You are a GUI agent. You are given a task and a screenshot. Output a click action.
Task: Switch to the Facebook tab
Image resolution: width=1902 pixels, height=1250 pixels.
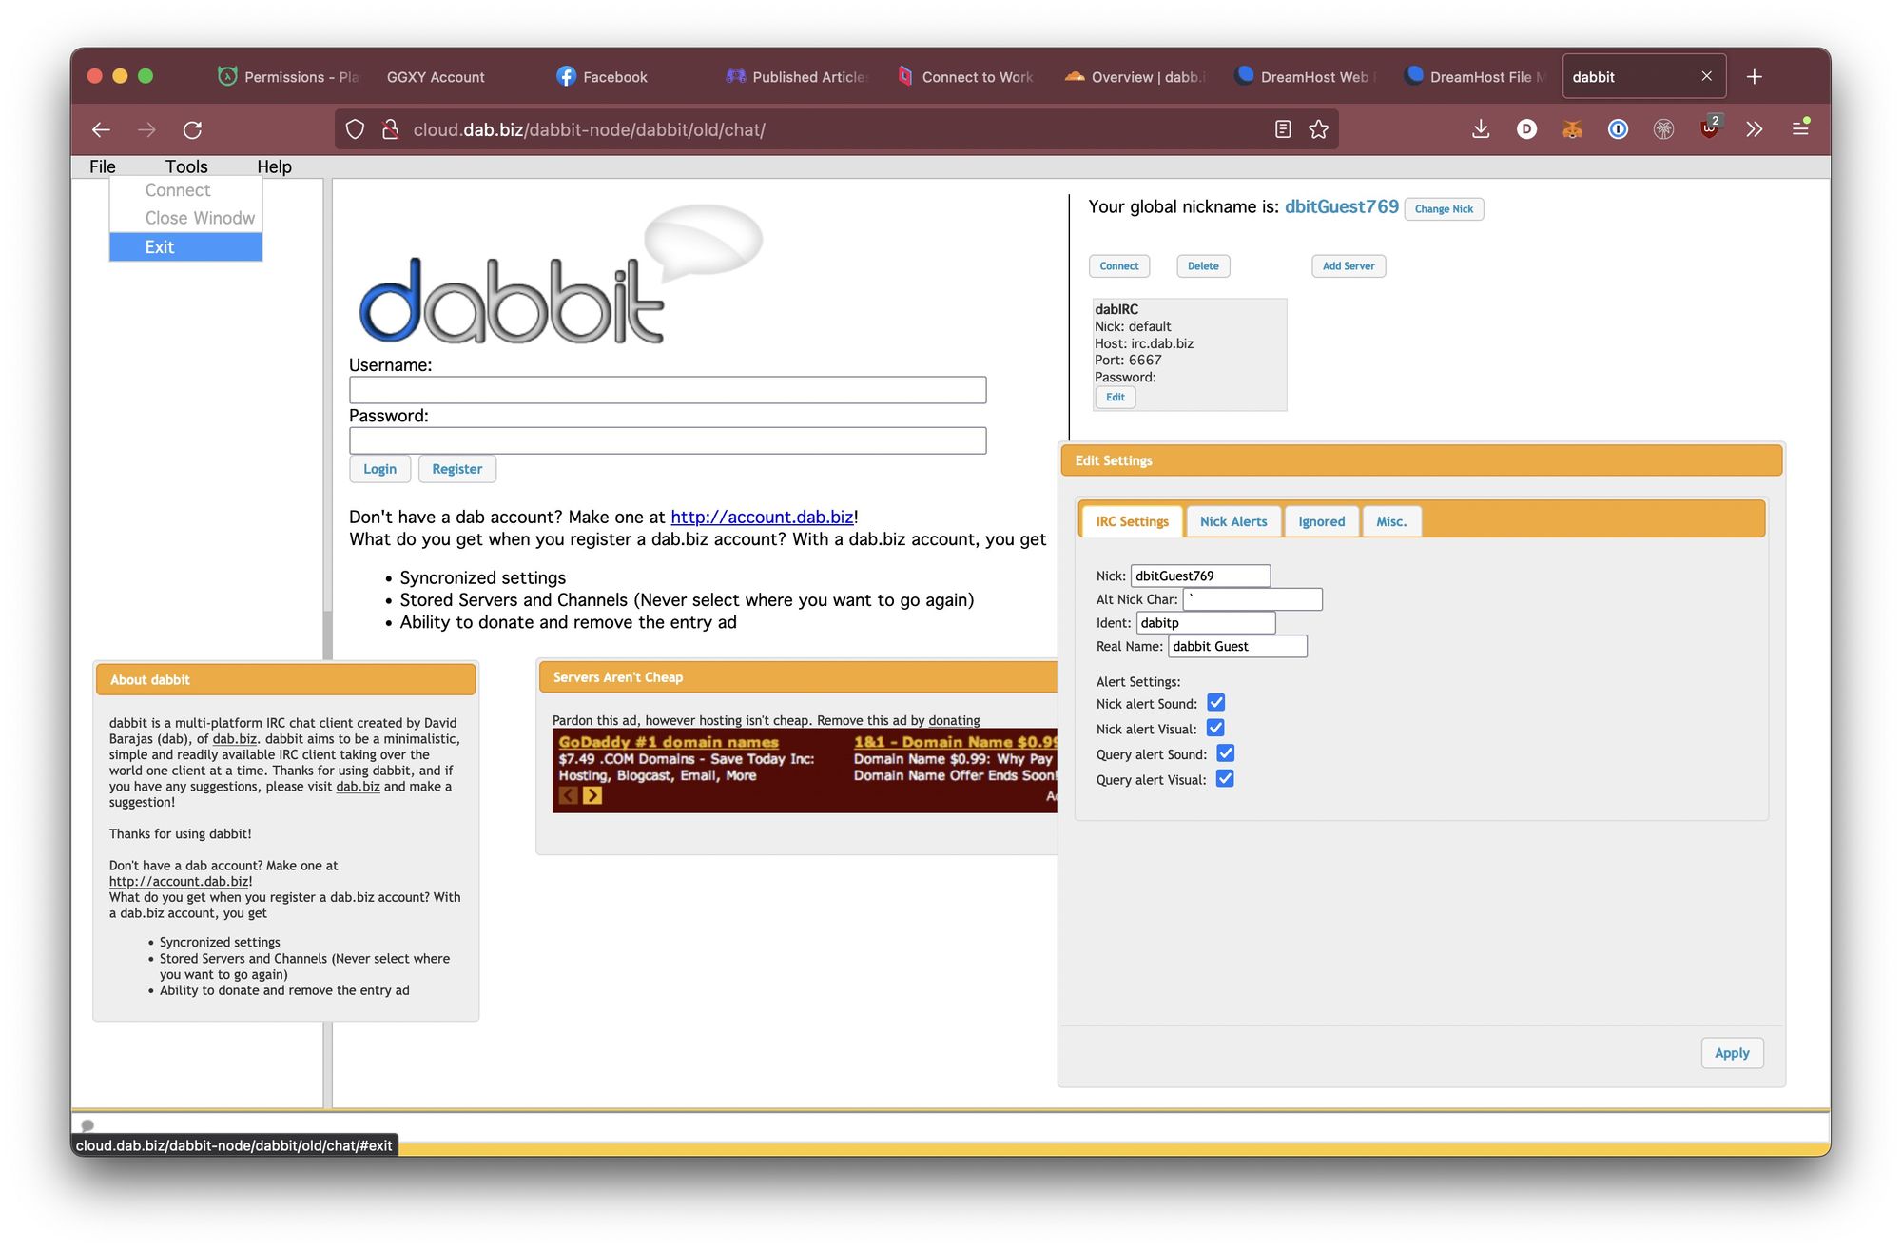tap(615, 77)
